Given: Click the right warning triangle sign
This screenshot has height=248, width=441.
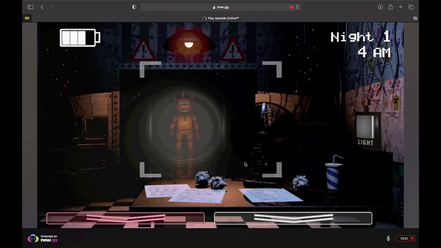Looking at the screenshot, I should pyautogui.click(x=233, y=51).
